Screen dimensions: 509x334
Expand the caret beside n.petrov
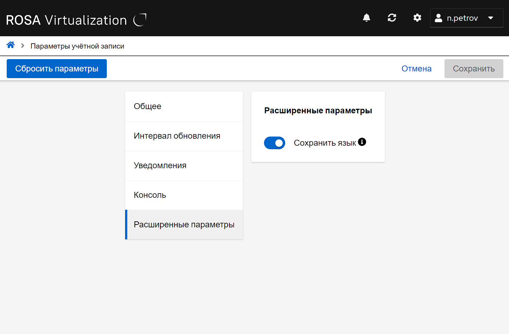[491, 18]
